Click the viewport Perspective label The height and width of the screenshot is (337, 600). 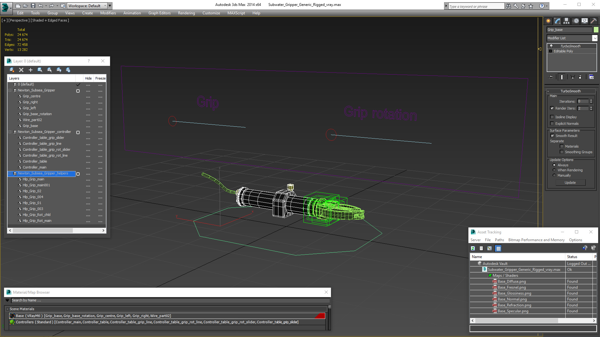pos(19,20)
